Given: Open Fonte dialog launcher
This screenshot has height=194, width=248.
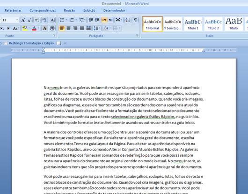Looking at the screenshot, I should click(x=54, y=35).
